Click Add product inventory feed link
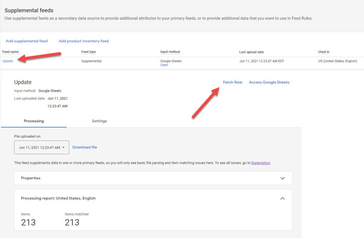This screenshot has height=238, width=364. 84,41
